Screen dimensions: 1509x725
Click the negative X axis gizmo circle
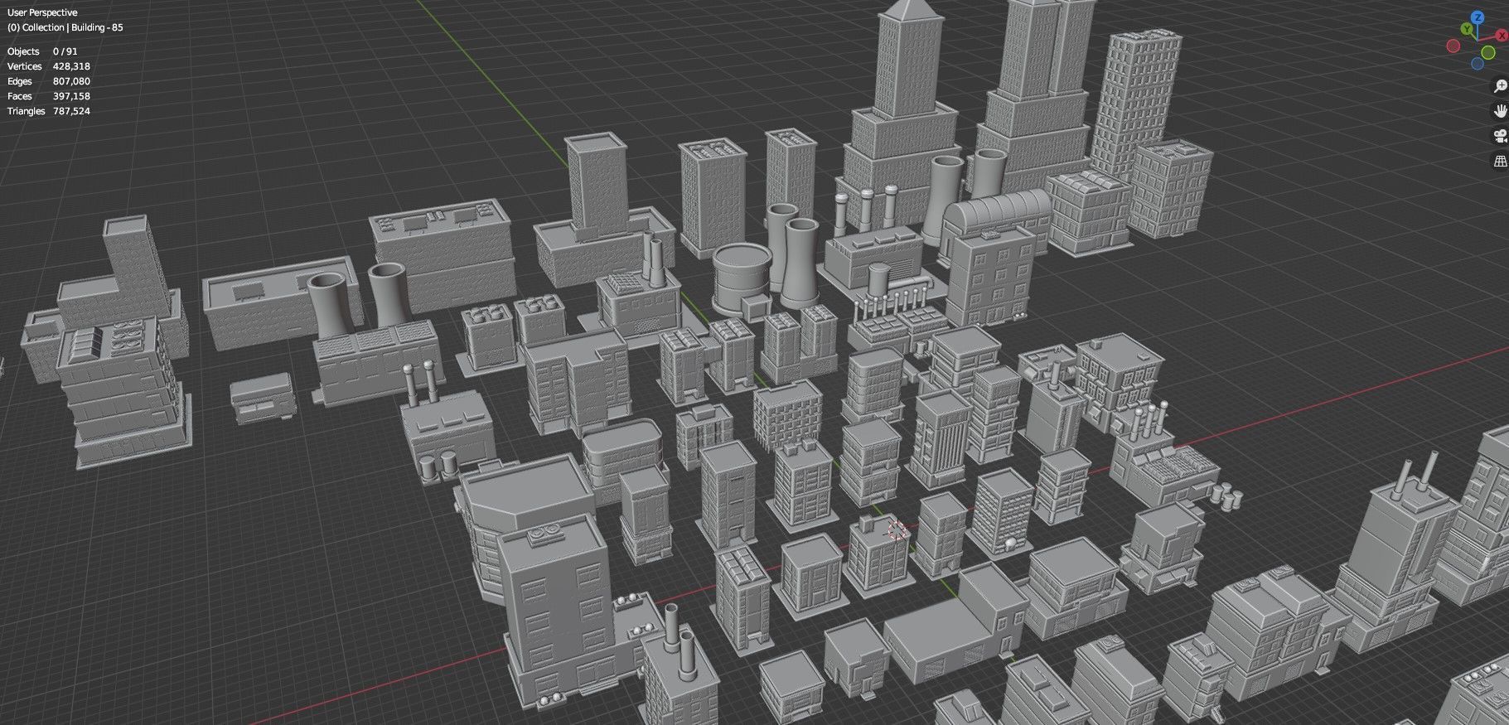[1453, 46]
